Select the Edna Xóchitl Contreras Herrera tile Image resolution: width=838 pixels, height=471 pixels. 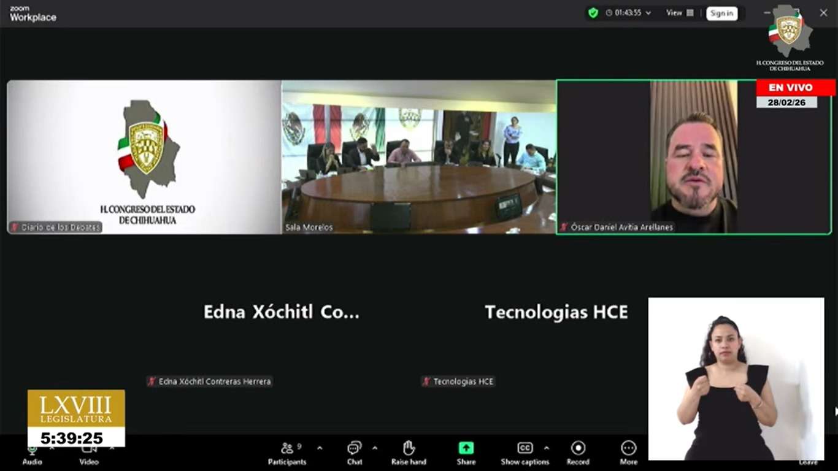click(x=281, y=331)
